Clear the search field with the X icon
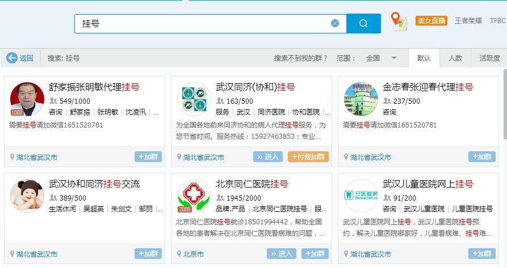This screenshot has height=268, width=507. click(x=335, y=23)
